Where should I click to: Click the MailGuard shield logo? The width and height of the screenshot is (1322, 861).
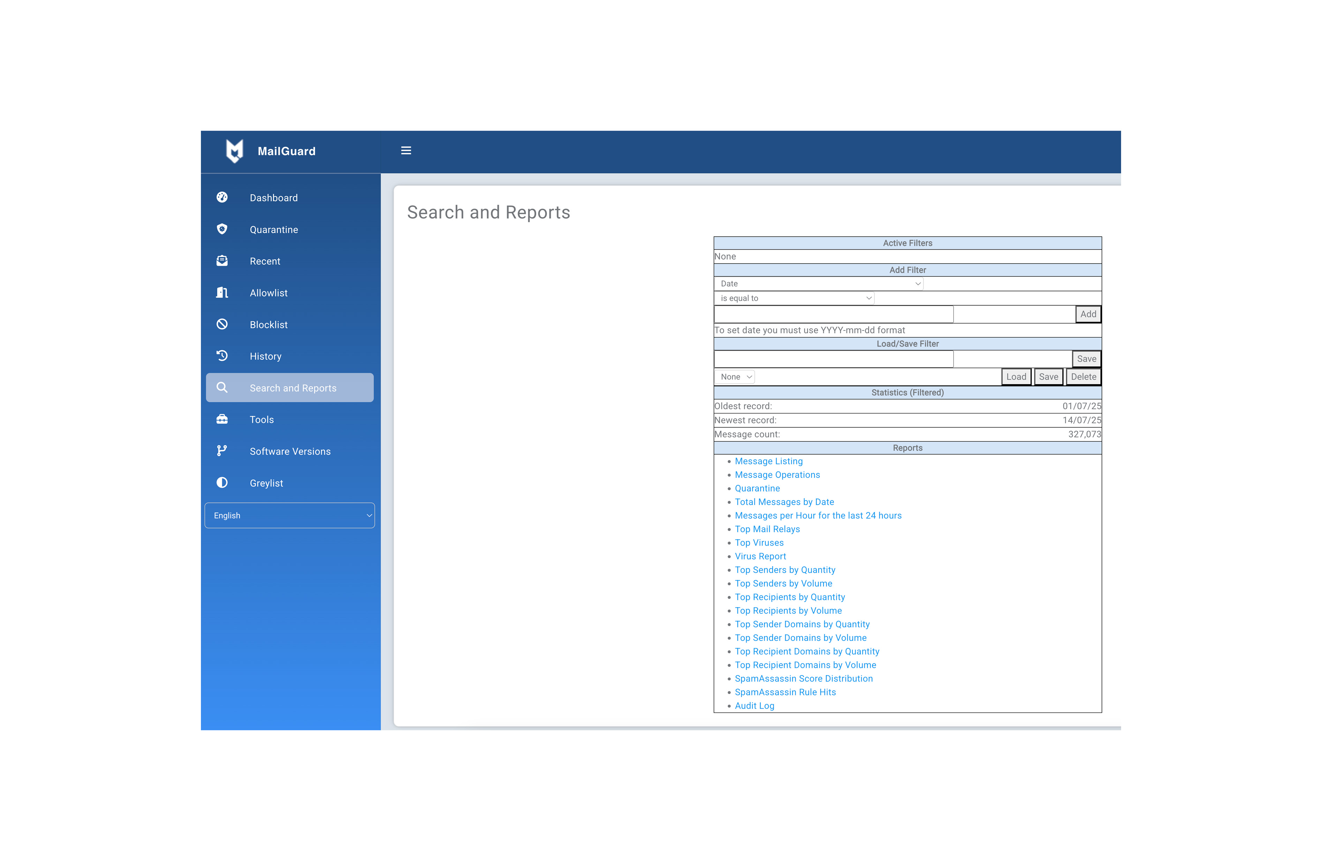click(x=234, y=151)
